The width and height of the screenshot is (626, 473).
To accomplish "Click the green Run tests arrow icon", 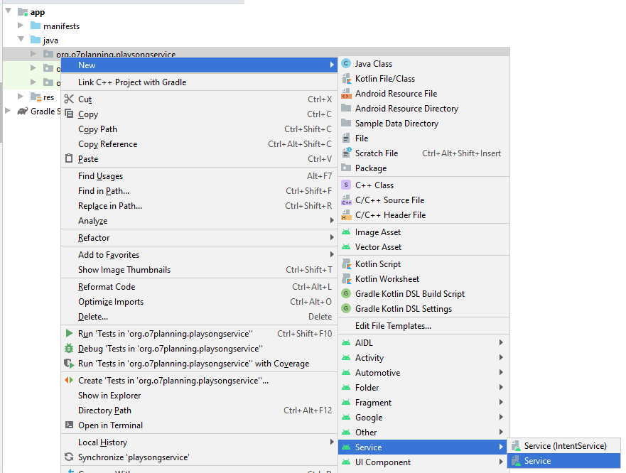I will pos(69,333).
